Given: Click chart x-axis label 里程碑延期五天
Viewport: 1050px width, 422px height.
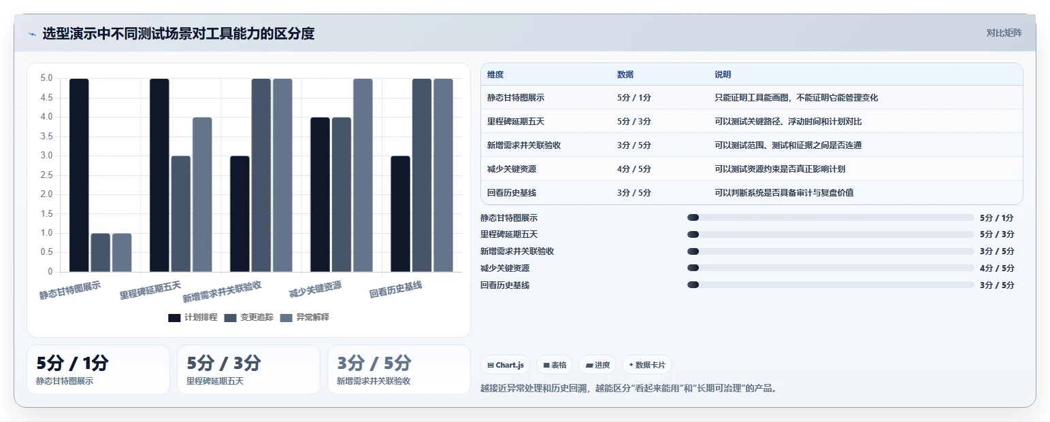Looking at the screenshot, I should tap(150, 290).
